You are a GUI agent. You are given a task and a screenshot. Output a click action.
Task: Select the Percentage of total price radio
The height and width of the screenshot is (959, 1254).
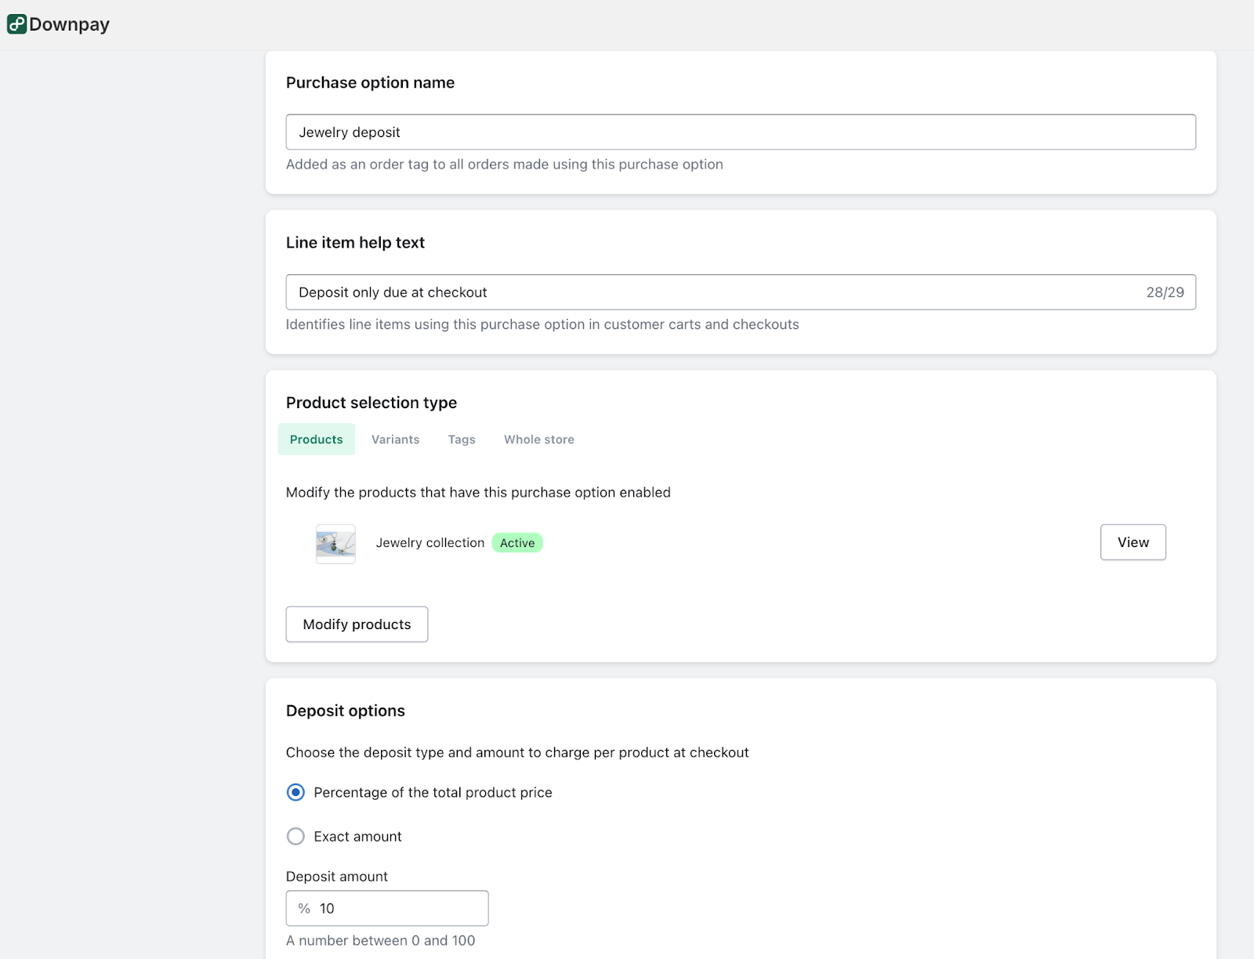coord(295,793)
